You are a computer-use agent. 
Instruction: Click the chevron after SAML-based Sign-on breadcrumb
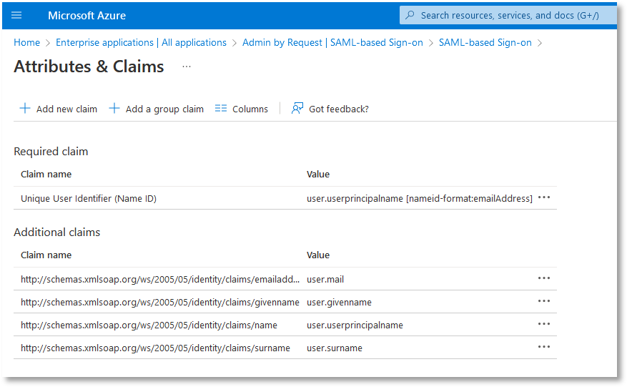pos(540,43)
